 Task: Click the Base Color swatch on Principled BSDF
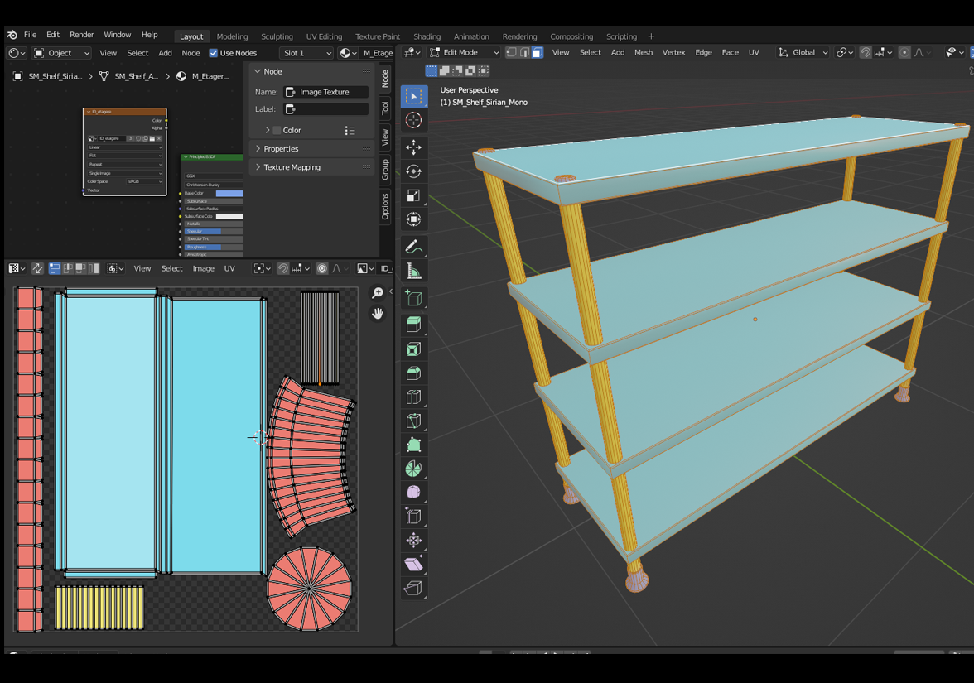[x=229, y=193]
